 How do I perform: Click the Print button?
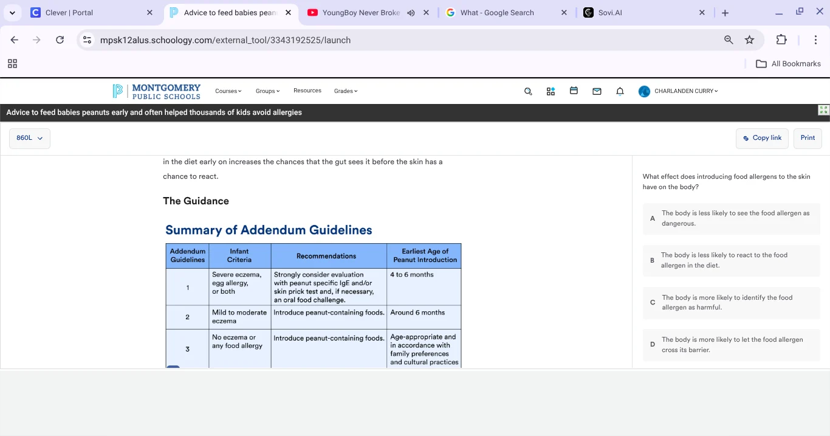click(x=808, y=138)
